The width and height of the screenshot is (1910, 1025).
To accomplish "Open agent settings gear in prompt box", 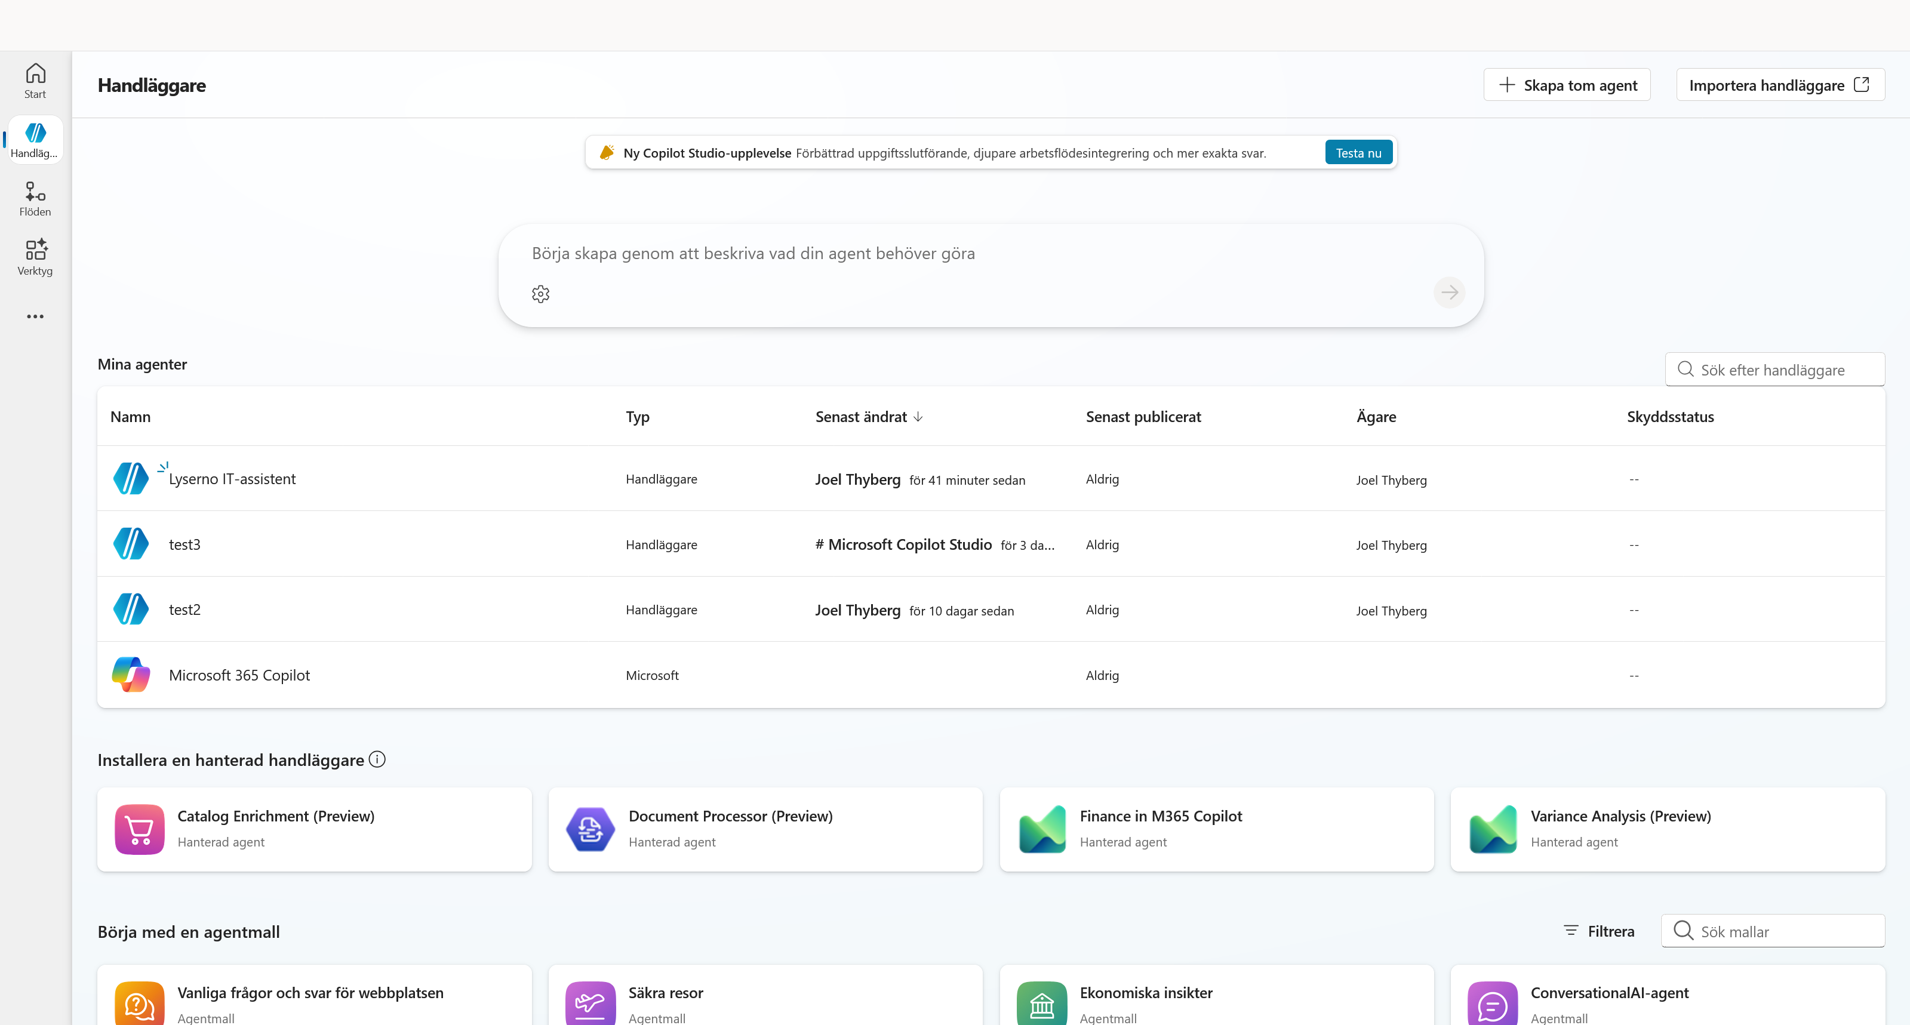I will point(540,294).
